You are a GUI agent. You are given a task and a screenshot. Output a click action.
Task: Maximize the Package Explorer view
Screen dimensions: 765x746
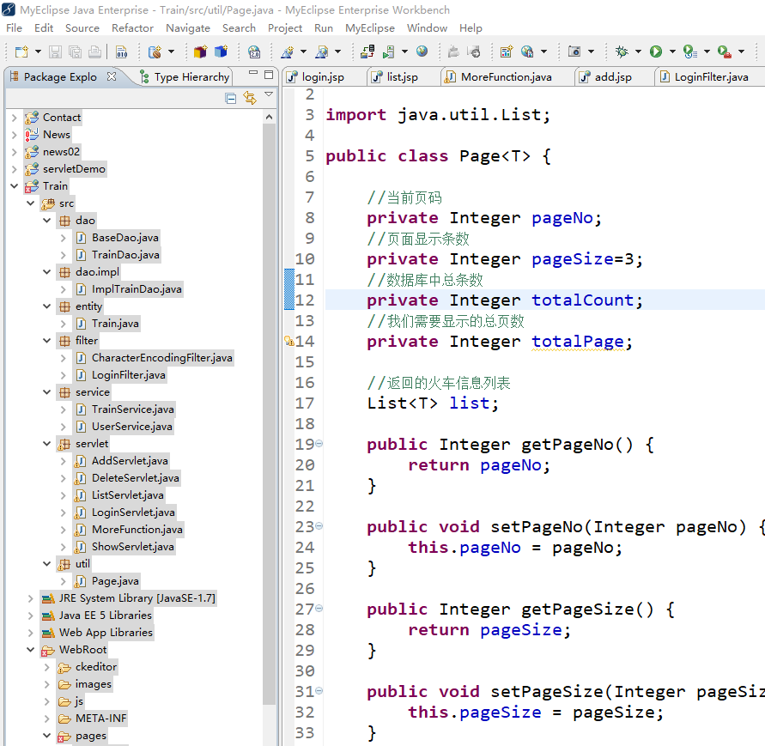(269, 74)
